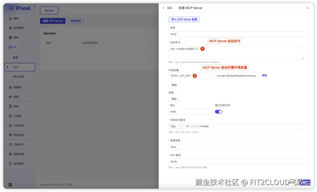
Task: Focus the TAVILY_API_KEY variable name field
Action: tap(190, 76)
